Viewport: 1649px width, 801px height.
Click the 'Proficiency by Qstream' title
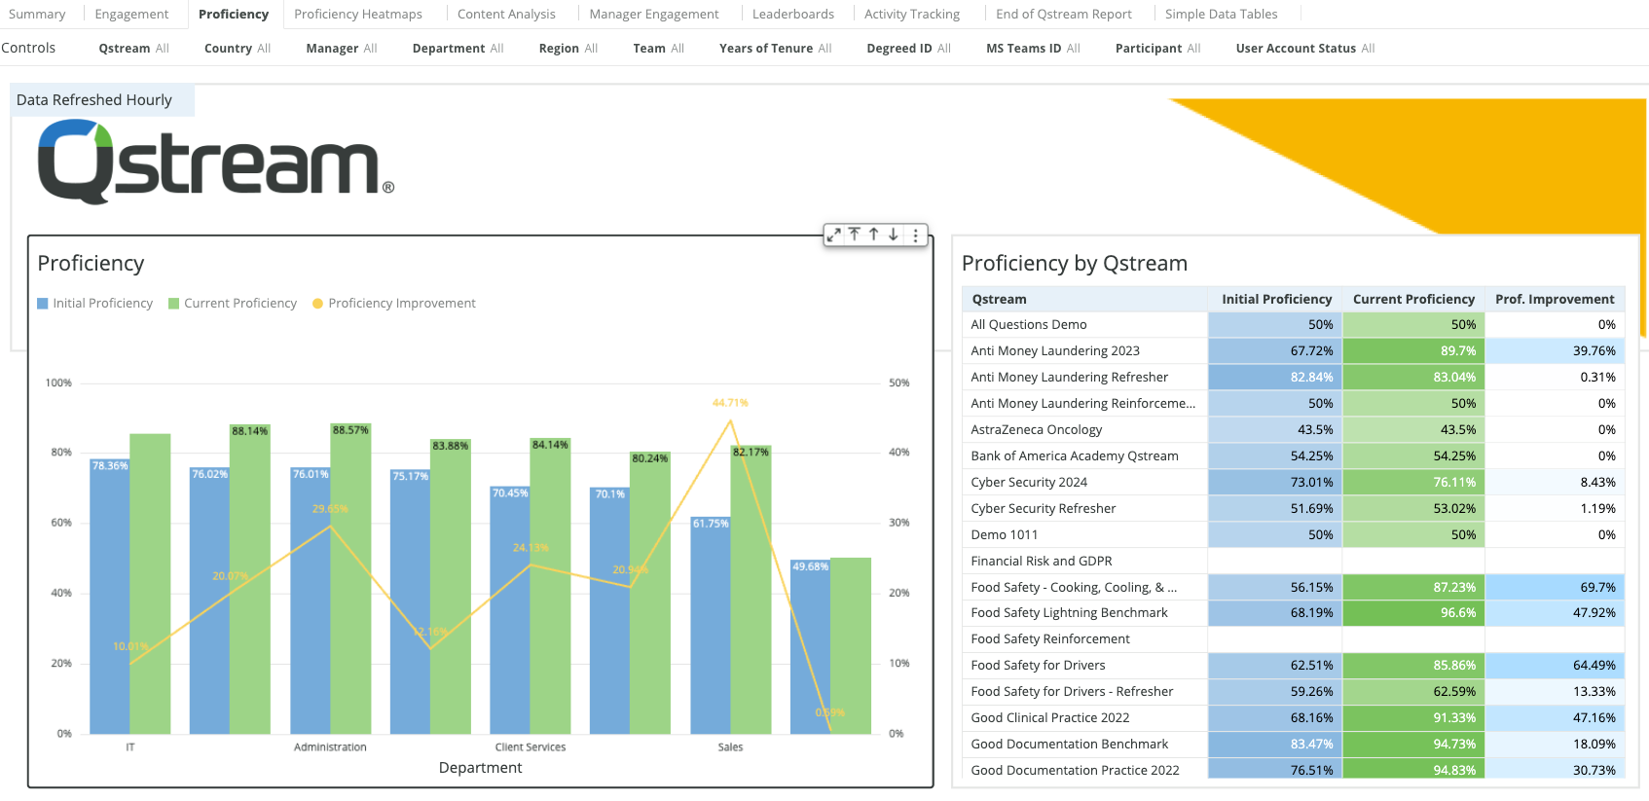coord(1075,264)
